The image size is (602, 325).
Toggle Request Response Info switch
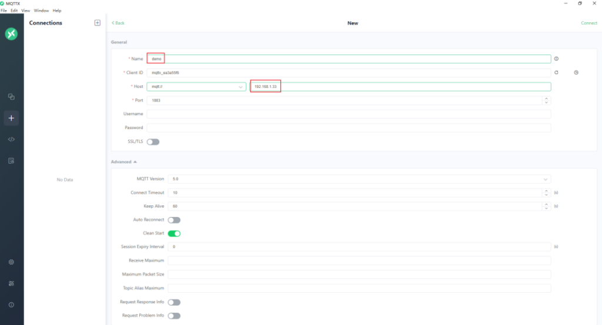click(x=174, y=302)
